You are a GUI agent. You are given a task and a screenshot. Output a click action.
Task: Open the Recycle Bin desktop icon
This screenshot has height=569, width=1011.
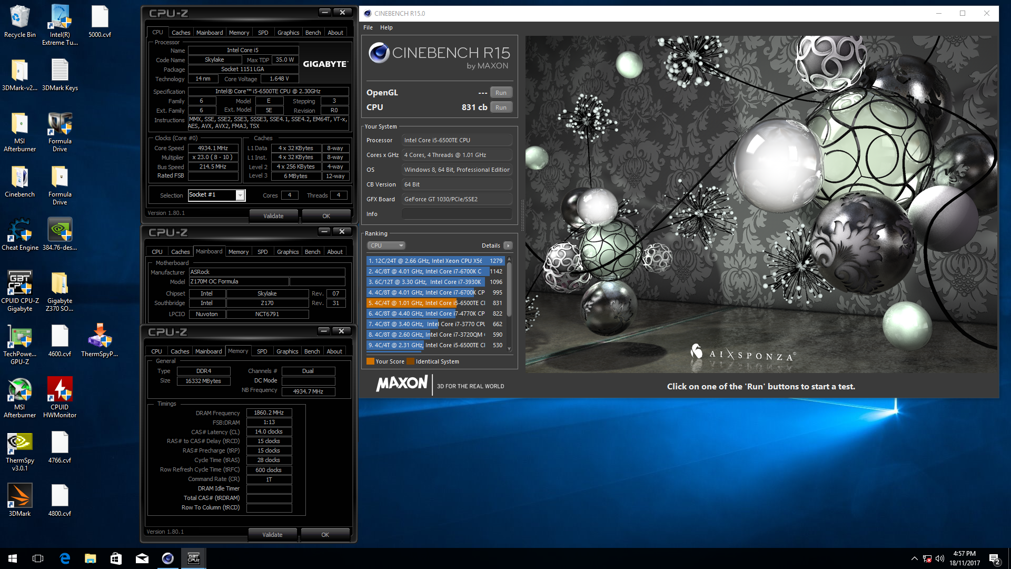click(19, 22)
